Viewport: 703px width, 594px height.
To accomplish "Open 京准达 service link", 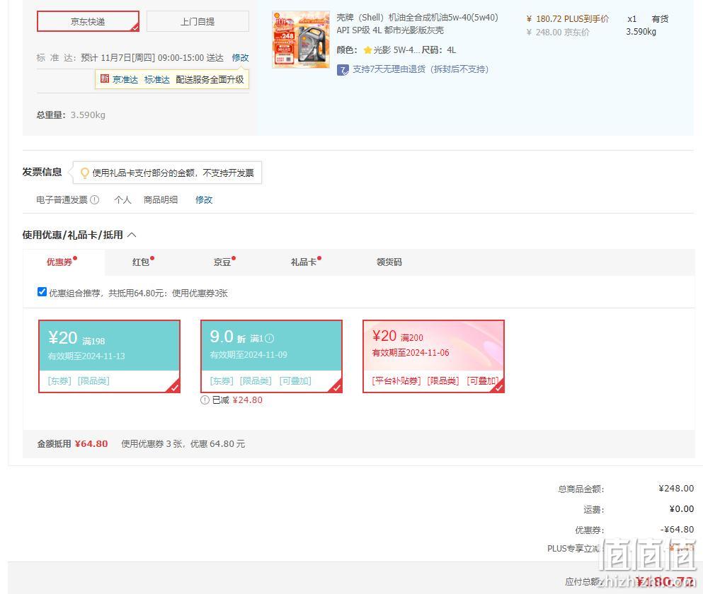I will point(125,80).
